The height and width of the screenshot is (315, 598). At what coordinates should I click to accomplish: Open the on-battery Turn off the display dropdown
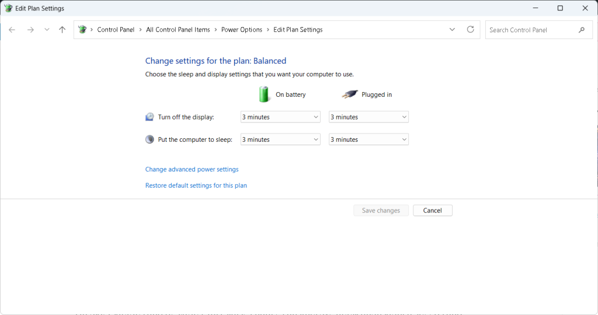280,117
